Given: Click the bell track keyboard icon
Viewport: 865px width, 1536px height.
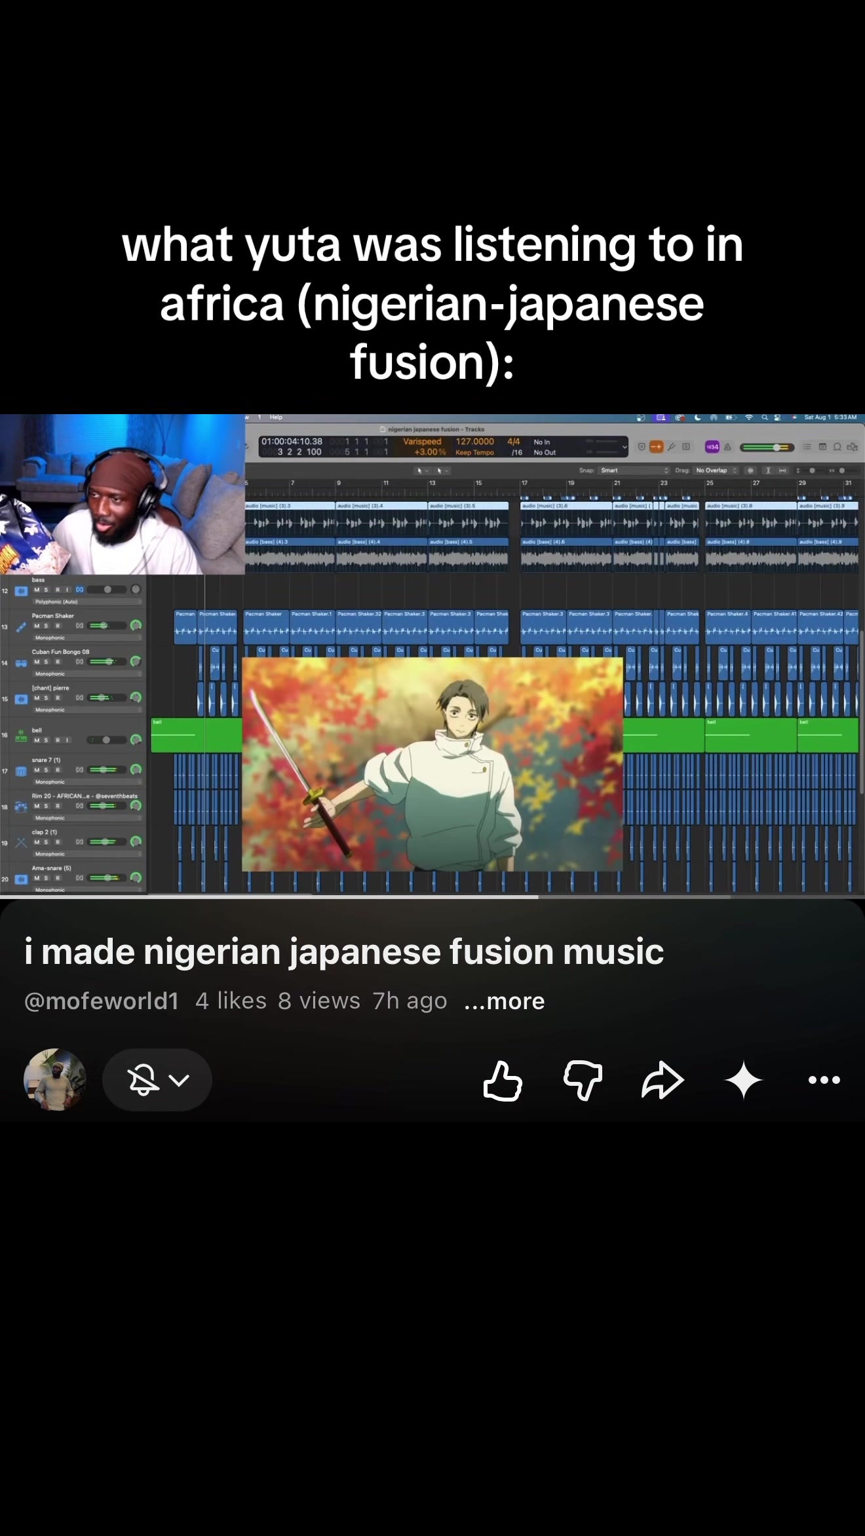Looking at the screenshot, I should pyautogui.click(x=21, y=735).
